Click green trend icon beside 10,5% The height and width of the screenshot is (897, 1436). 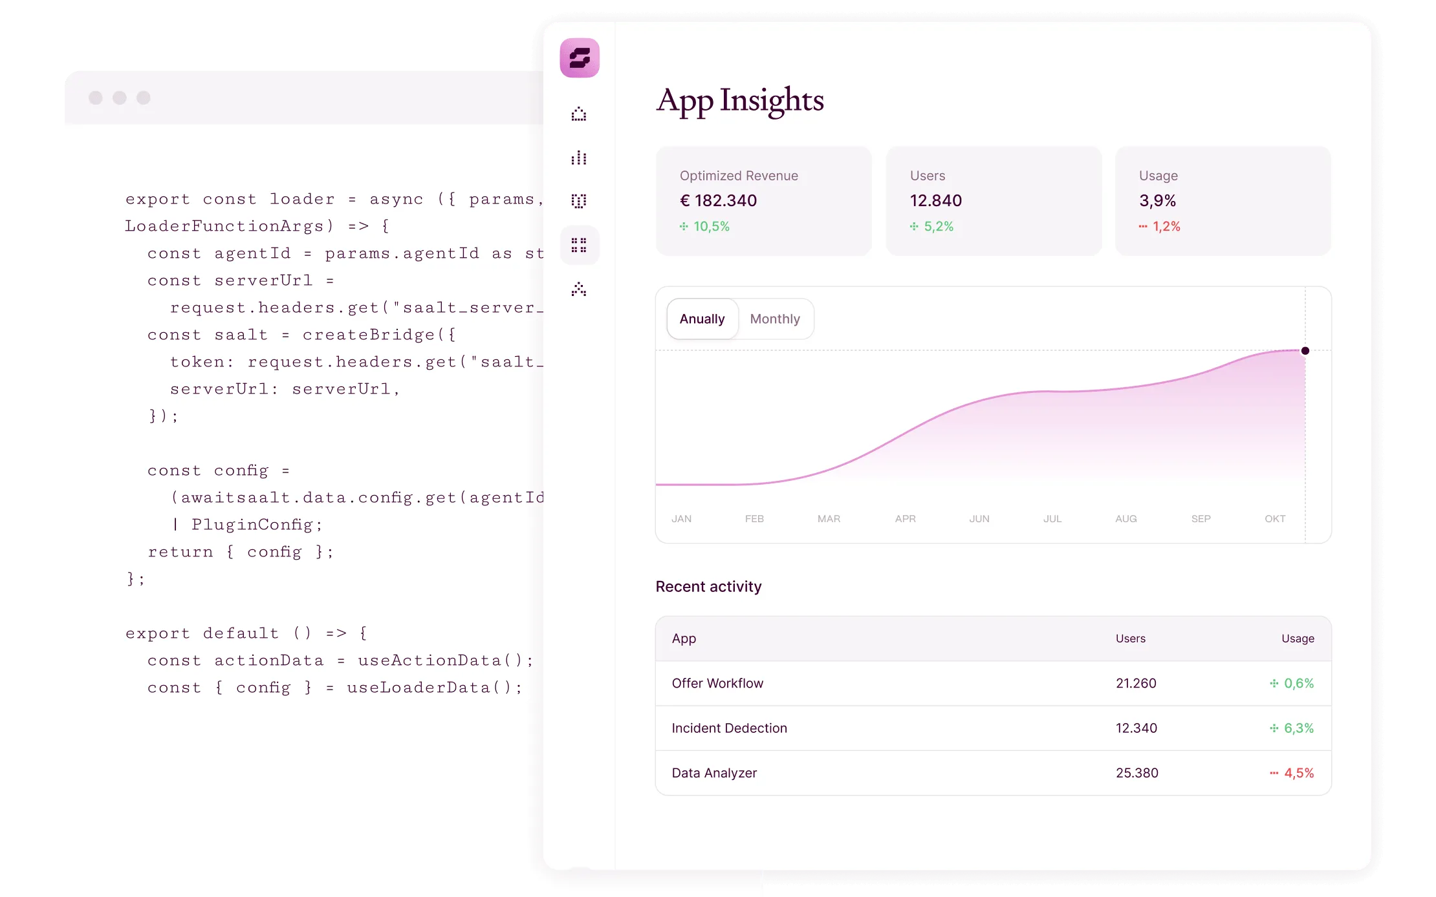coord(684,226)
